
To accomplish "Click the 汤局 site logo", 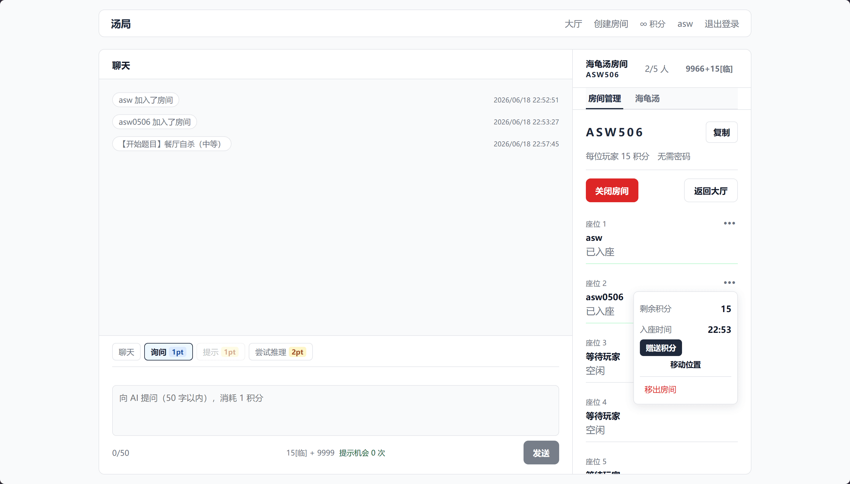I will pyautogui.click(x=120, y=24).
